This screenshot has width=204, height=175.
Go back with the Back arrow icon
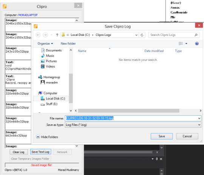point(38,35)
